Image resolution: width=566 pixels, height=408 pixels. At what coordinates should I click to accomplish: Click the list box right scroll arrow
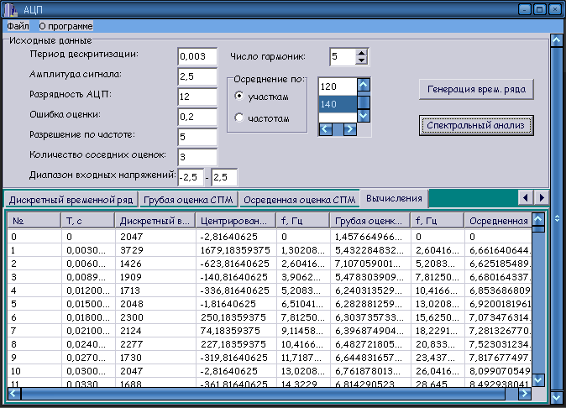click(x=350, y=129)
